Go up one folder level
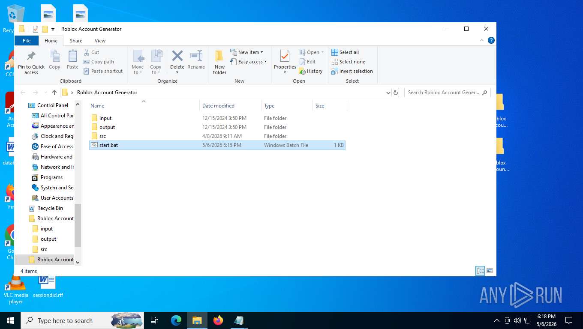The image size is (583, 329). point(54,93)
